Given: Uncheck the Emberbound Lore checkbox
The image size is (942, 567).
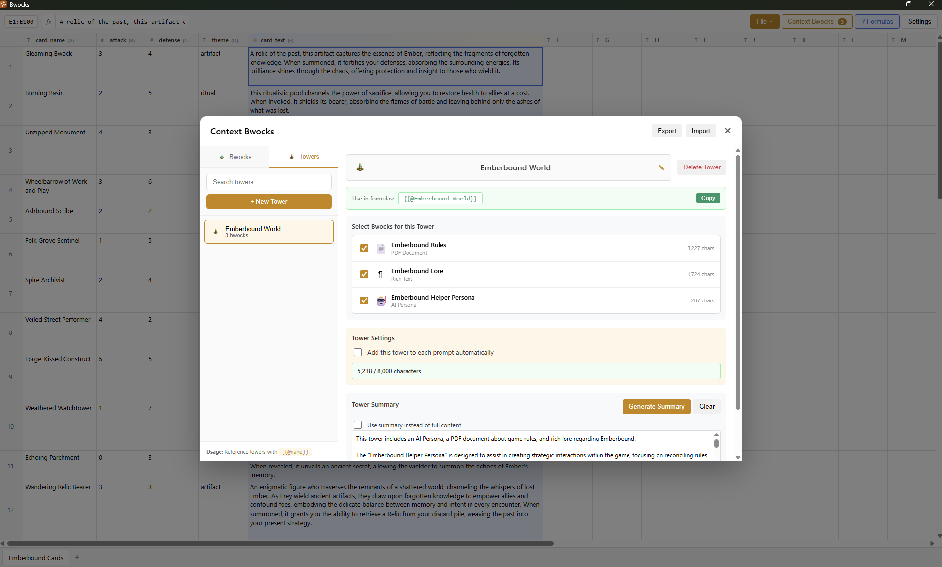Looking at the screenshot, I should click(x=364, y=275).
